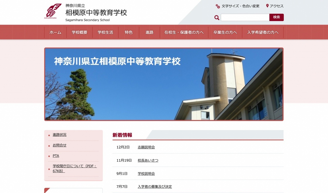Click the magnifying glass search icon
This screenshot has height=193, width=328.
coord(217,17)
